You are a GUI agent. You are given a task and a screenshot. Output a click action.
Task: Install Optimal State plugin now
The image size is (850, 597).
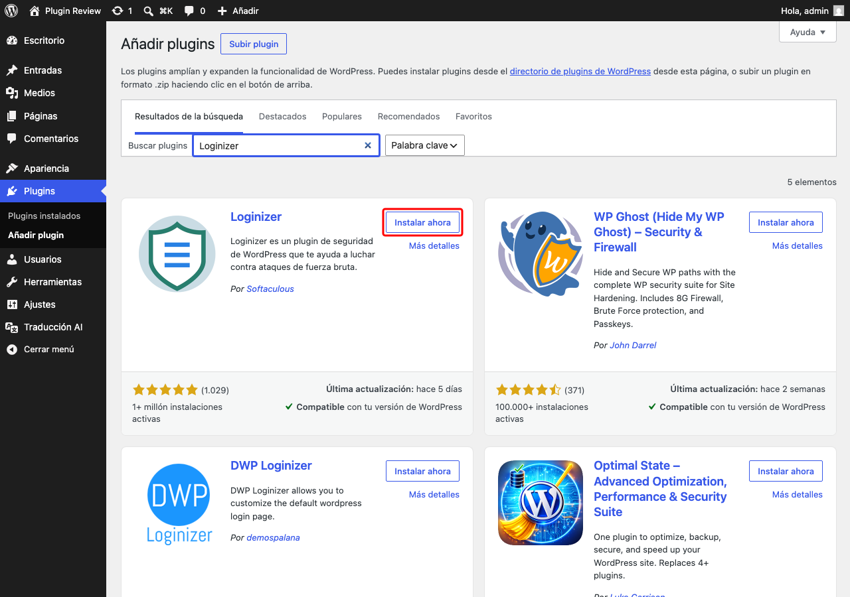tap(786, 471)
